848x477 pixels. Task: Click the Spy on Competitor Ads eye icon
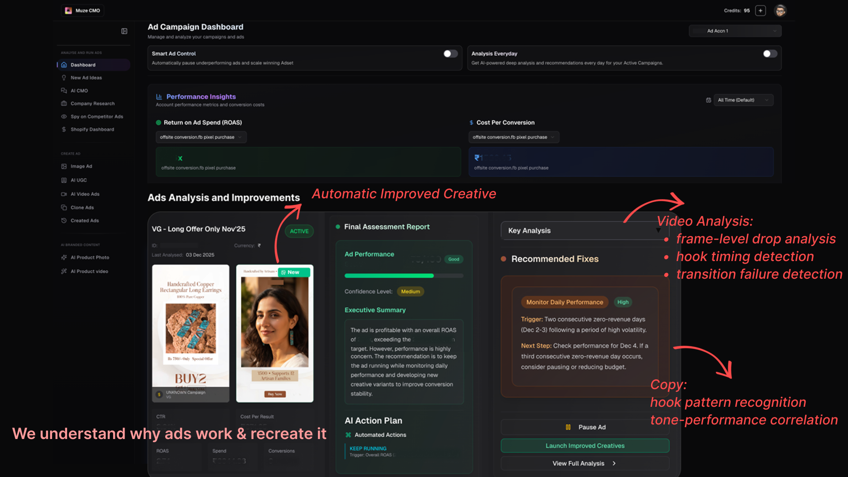coord(64,117)
